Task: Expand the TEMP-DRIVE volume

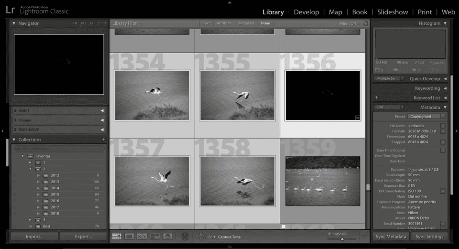Action: pos(102,130)
